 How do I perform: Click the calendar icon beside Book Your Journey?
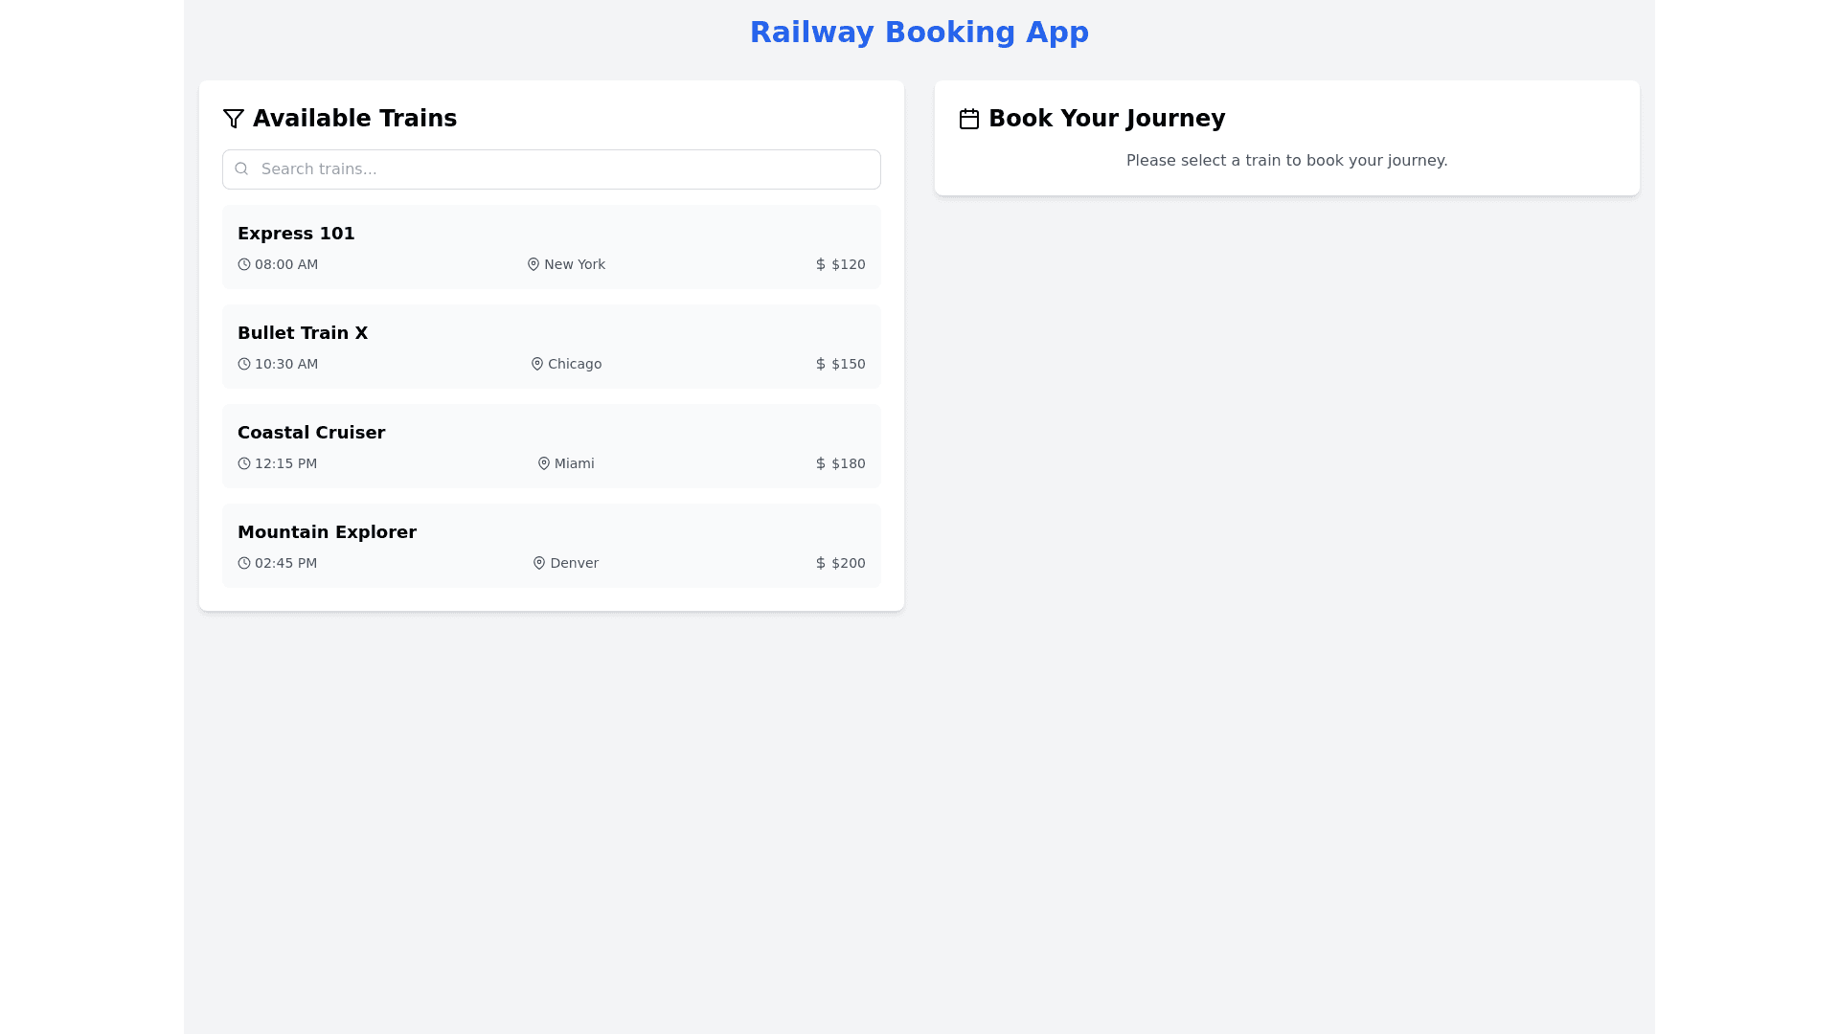[969, 119]
